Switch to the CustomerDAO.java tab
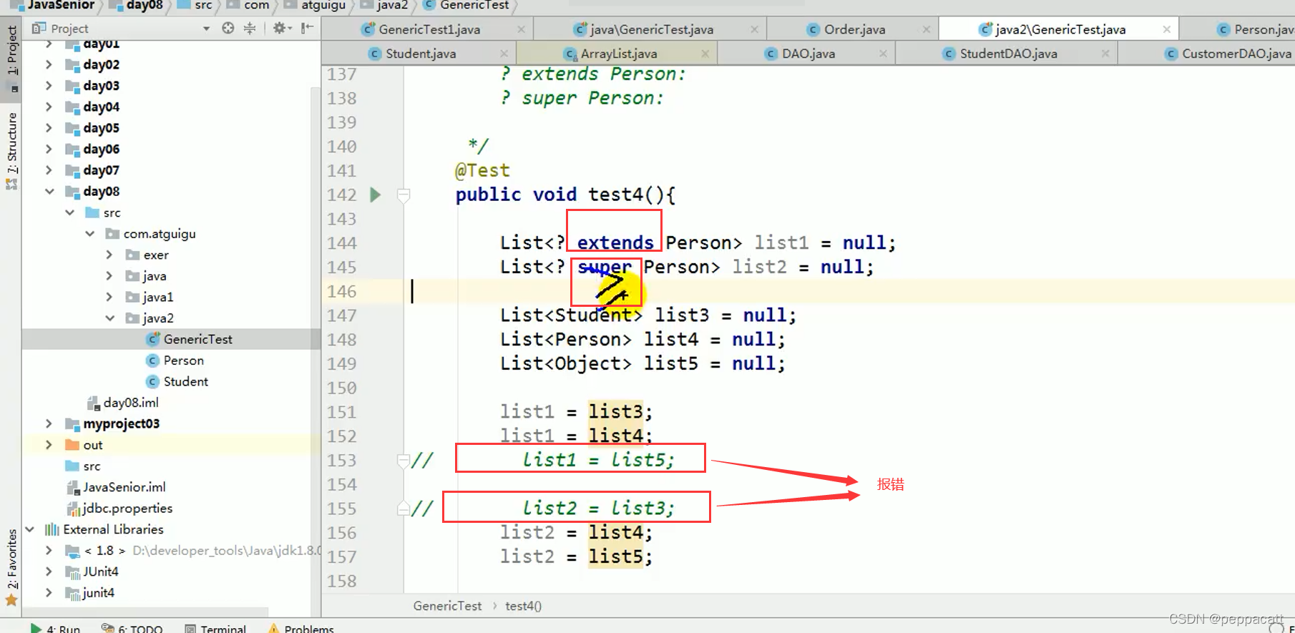 (x=1236, y=54)
